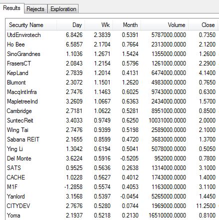
Task: Switch to the Rejects tab
Action: (x=35, y=9)
